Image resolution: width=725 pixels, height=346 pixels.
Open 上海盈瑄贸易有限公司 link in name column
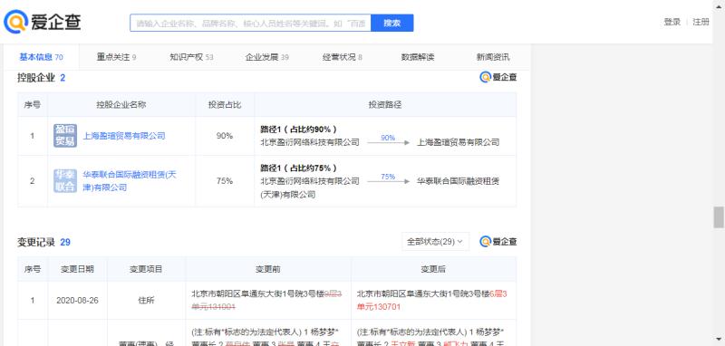[124, 136]
